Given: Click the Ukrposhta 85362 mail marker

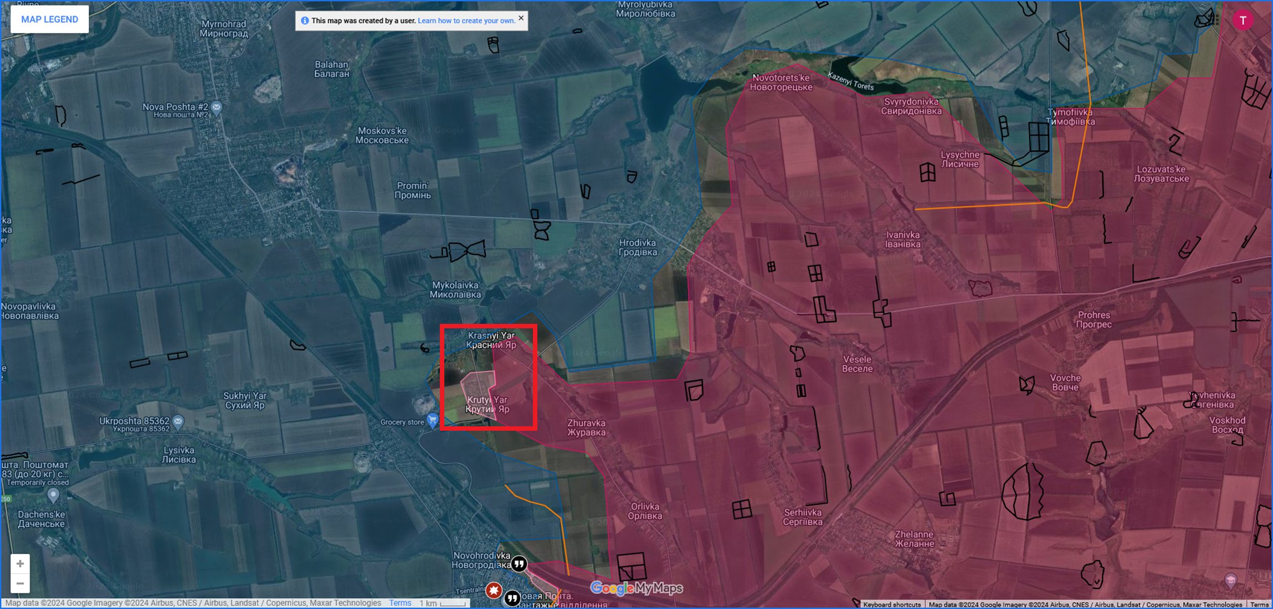Looking at the screenshot, I should click(x=178, y=422).
